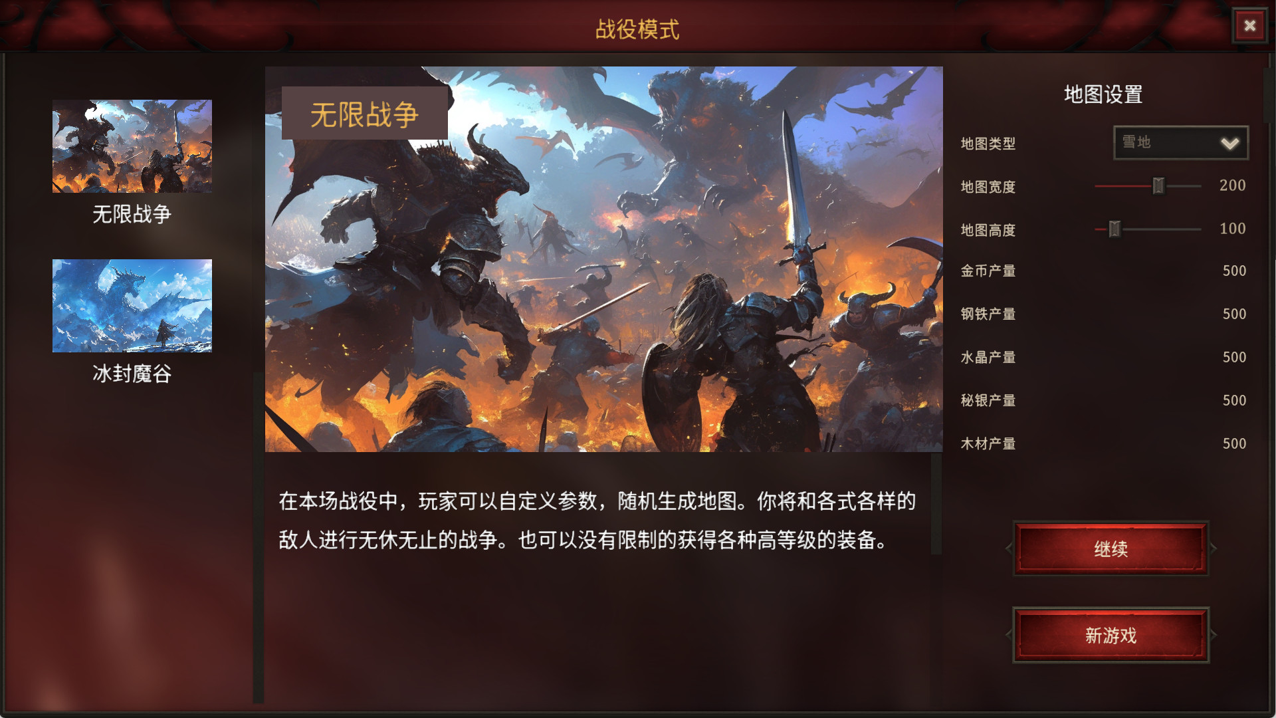Viewport: 1276px width, 718px height.
Task: Close the campaign mode window
Action: click(x=1249, y=26)
